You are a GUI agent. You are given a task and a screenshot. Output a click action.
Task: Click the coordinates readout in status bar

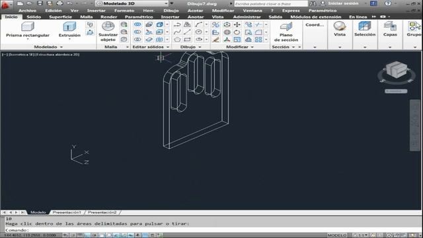pyautogui.click(x=30, y=235)
